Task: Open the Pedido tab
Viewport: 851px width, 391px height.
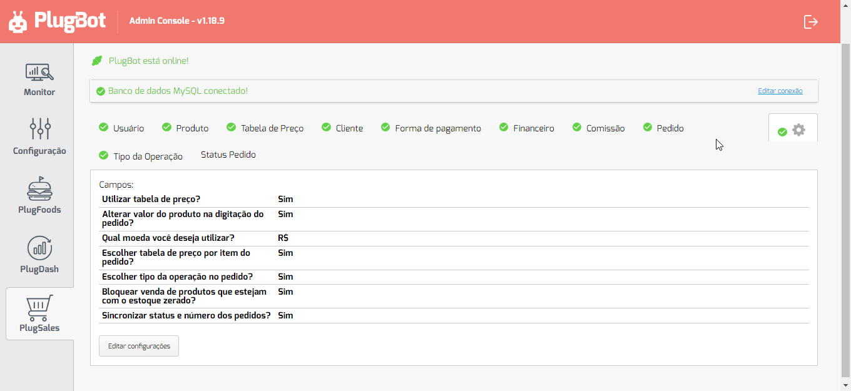Action: pos(663,128)
